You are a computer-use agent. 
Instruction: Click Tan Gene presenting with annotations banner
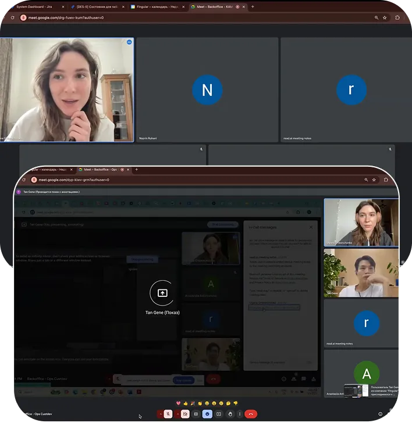[x=51, y=192]
